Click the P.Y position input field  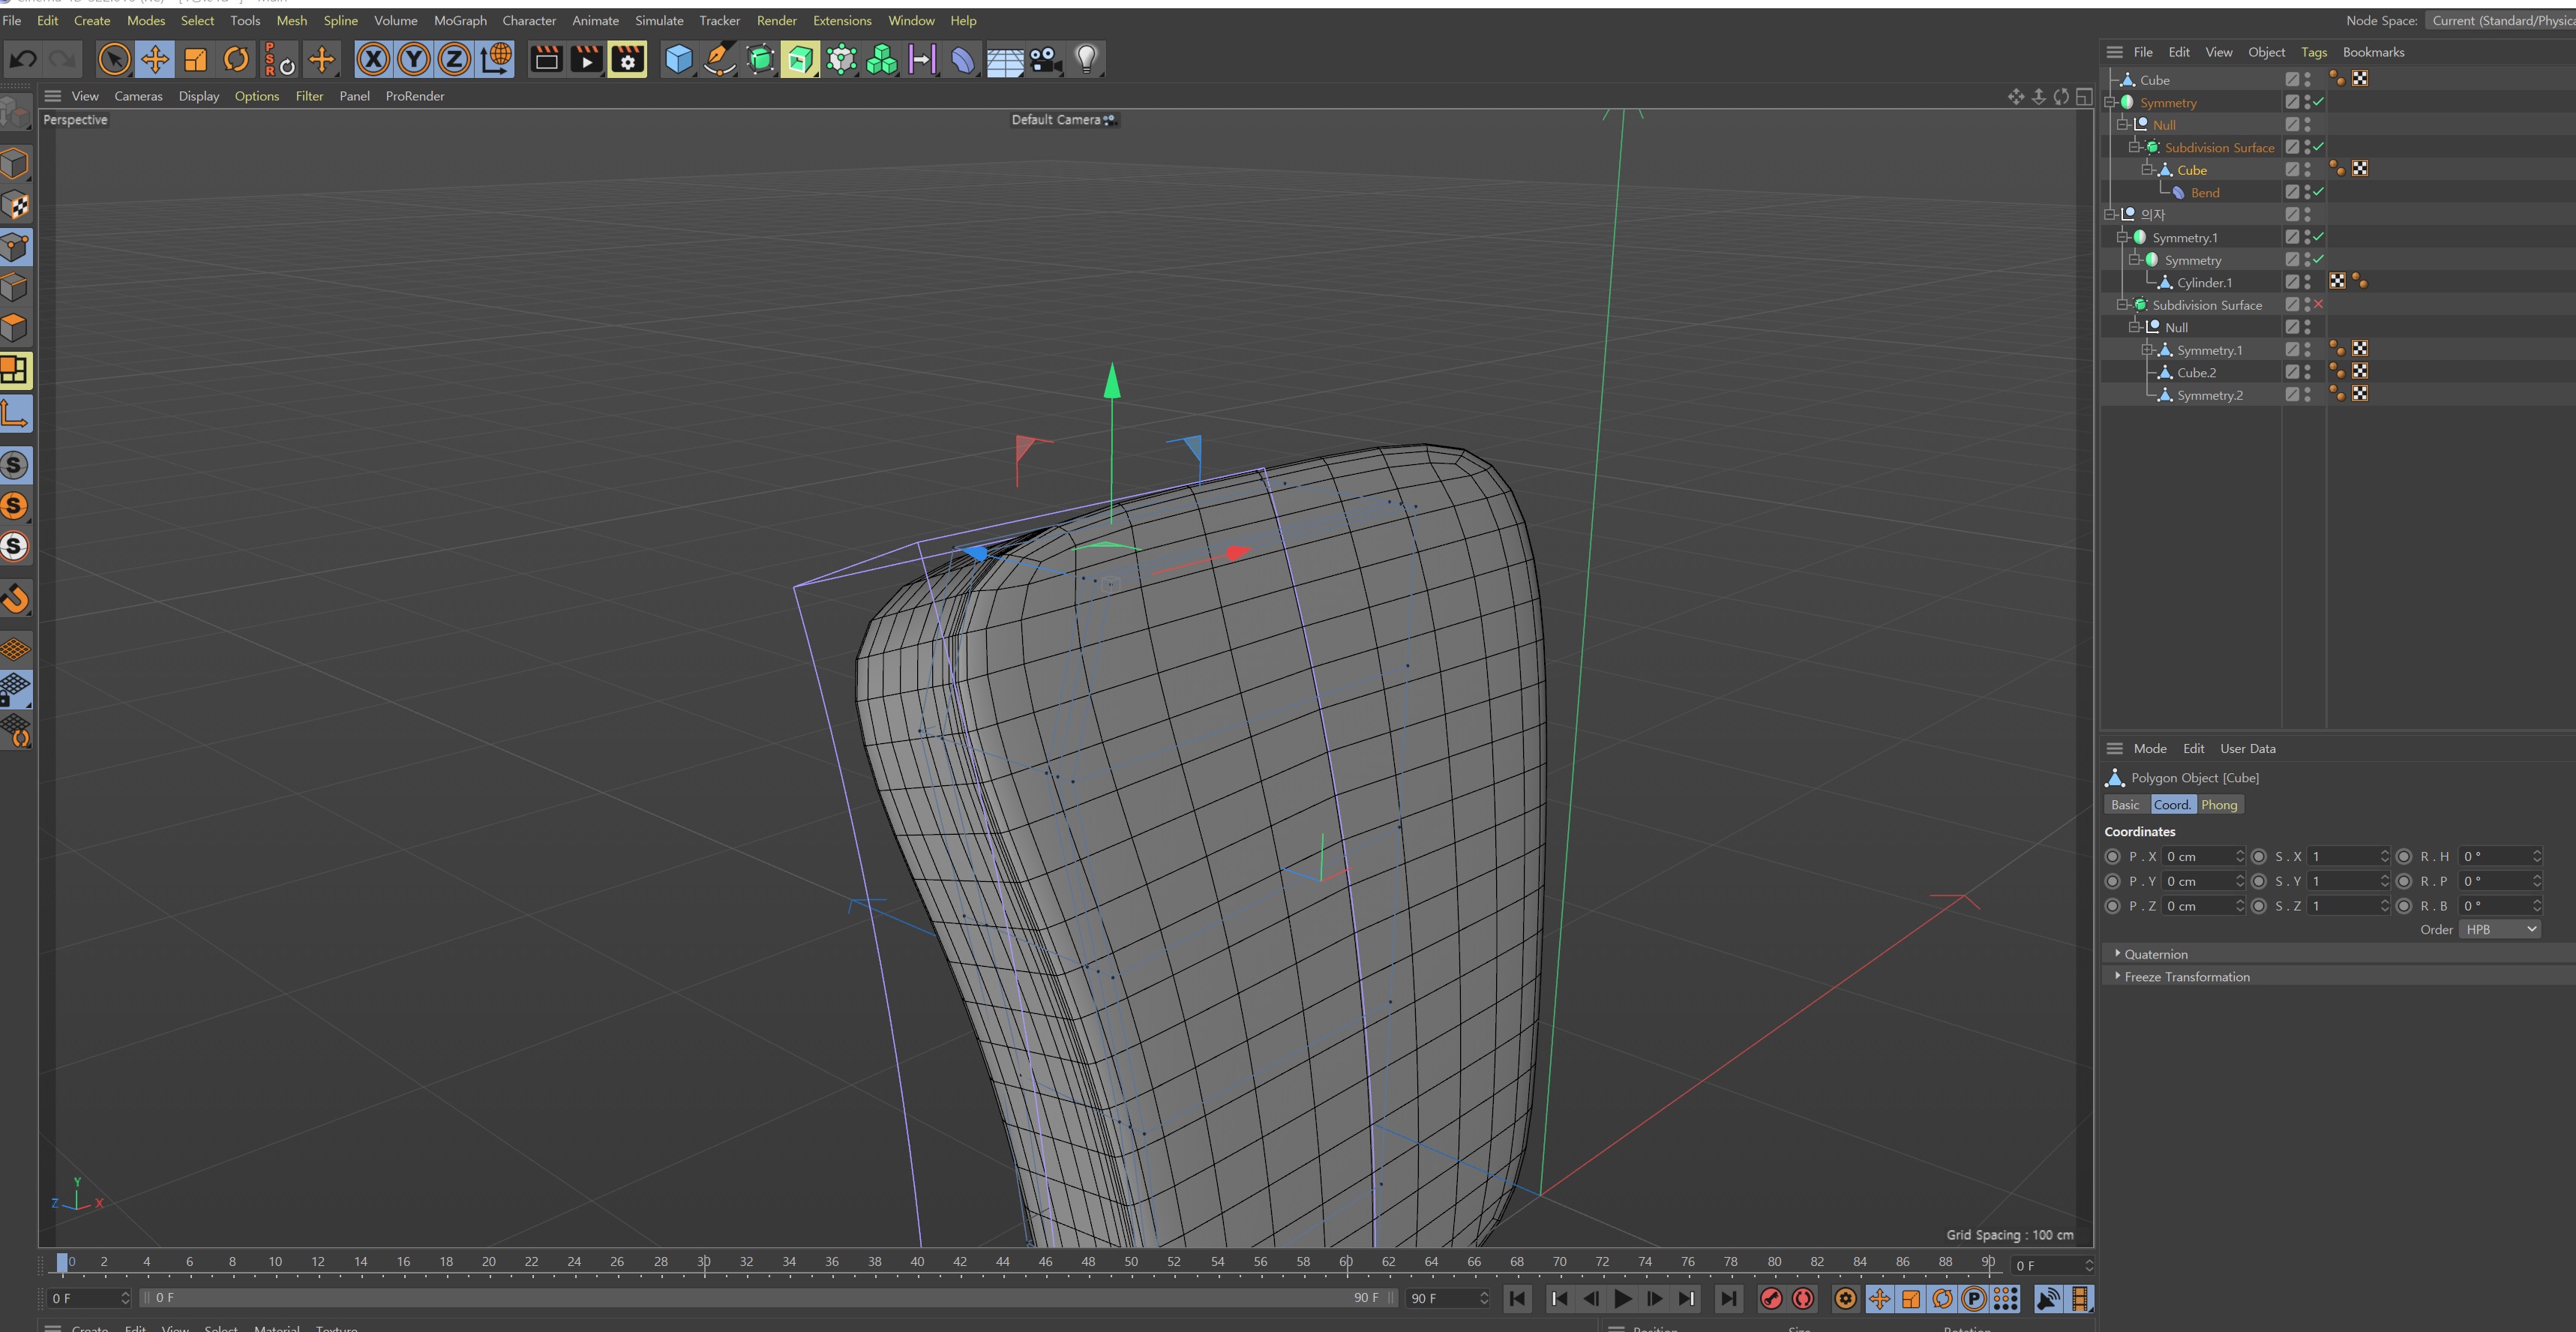coord(2204,881)
